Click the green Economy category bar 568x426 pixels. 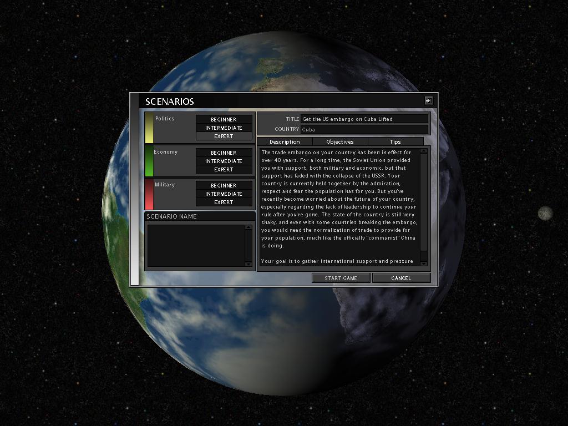[x=149, y=161]
